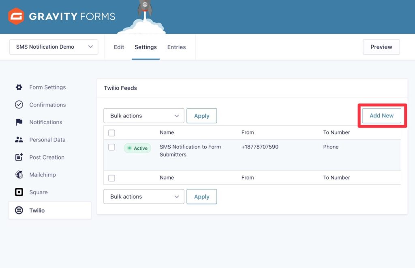Open the Entries tab
The width and height of the screenshot is (415, 268).
pos(176,47)
